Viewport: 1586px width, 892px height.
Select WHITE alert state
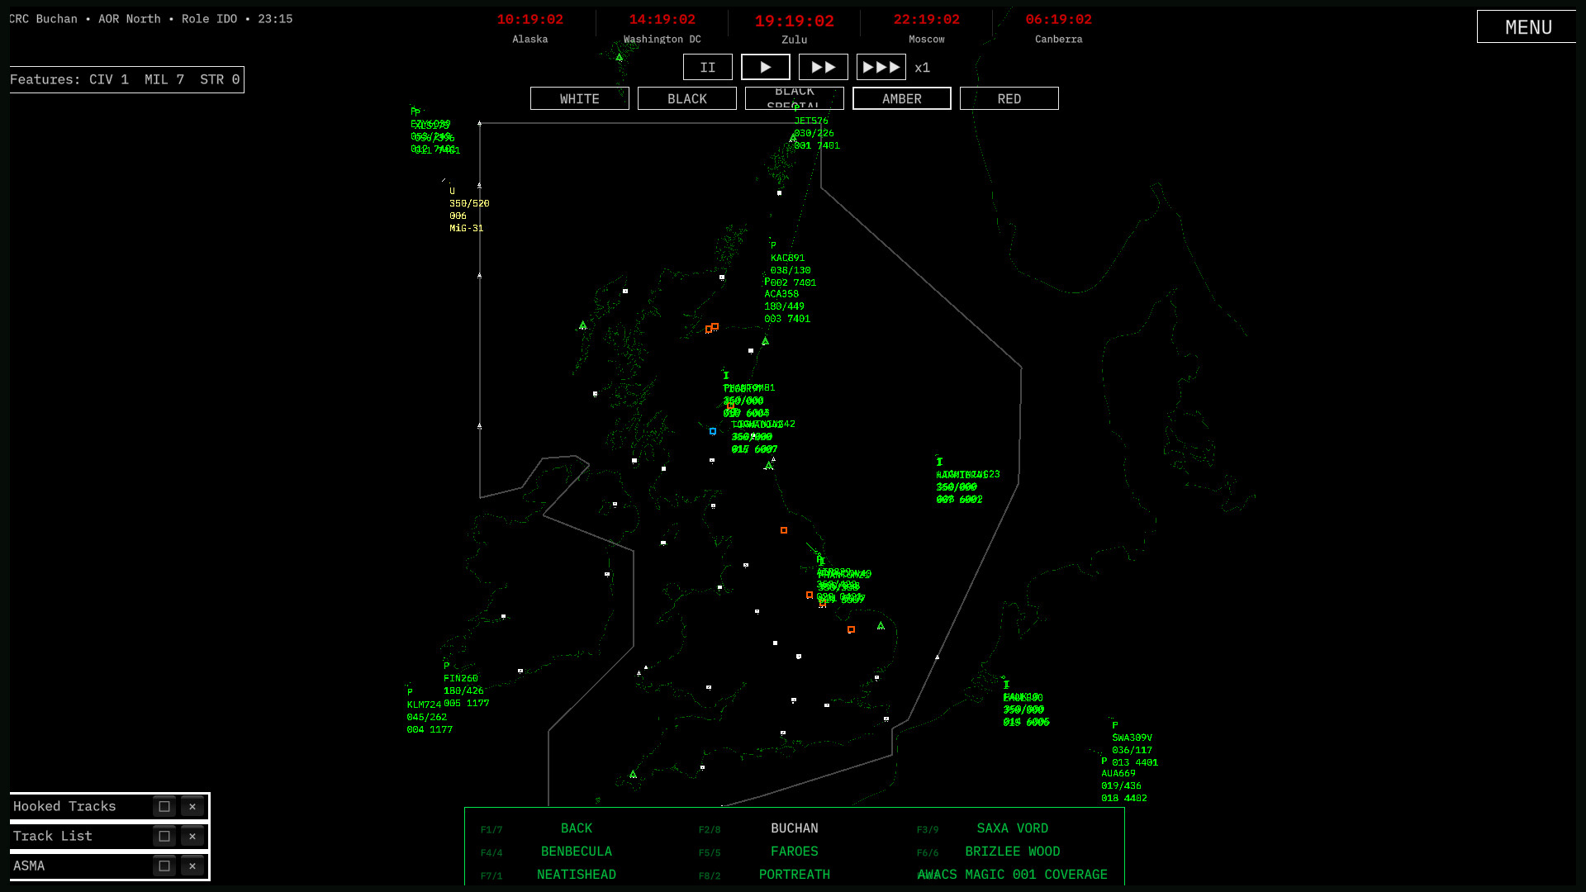(579, 98)
